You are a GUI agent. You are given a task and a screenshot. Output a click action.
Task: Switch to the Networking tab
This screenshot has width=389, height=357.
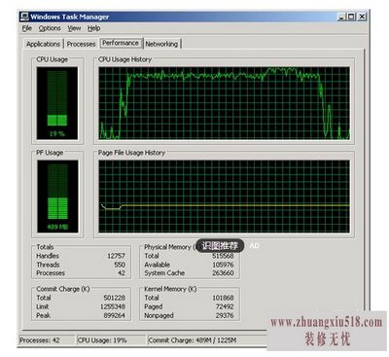click(161, 44)
